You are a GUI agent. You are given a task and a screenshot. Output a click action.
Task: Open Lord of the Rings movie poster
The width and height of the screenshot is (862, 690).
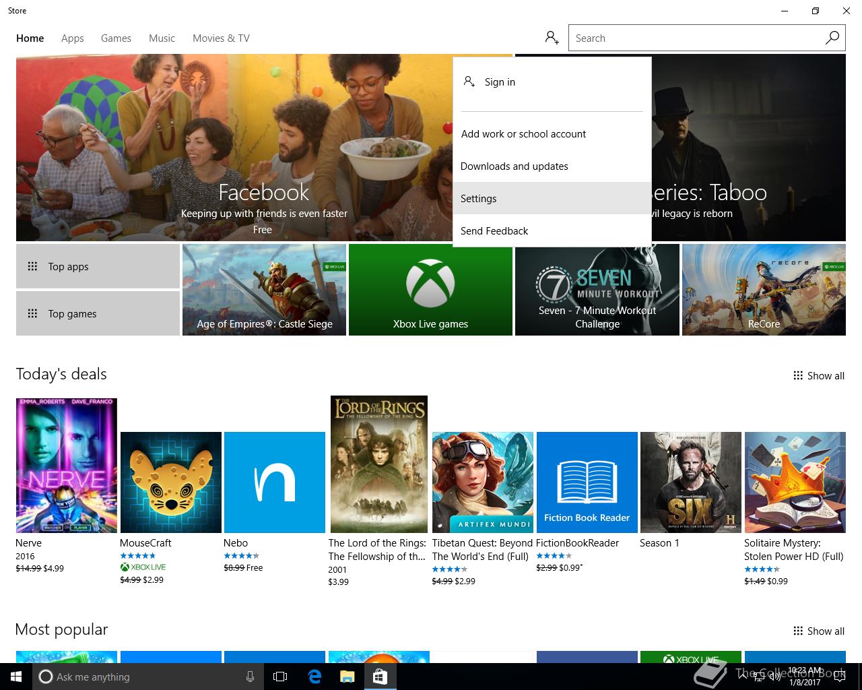[x=379, y=464]
